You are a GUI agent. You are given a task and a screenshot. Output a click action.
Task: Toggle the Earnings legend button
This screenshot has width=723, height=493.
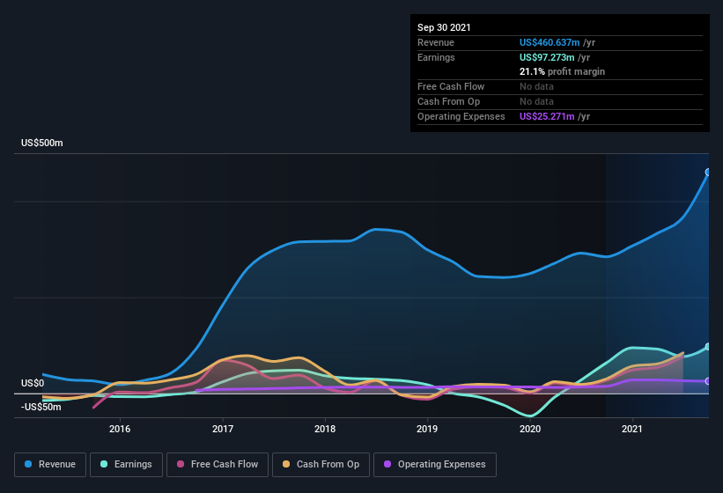click(x=126, y=465)
